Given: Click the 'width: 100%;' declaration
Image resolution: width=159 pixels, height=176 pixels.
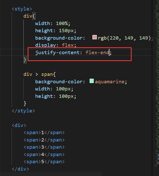Looking at the screenshot, I should 53,24.
